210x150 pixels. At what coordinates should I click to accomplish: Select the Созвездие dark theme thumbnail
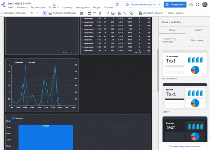click(x=185, y=129)
